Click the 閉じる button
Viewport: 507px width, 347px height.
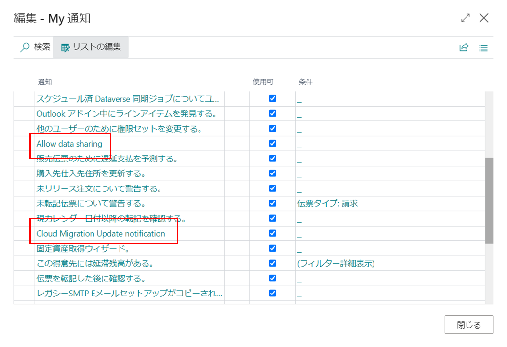tap(469, 324)
